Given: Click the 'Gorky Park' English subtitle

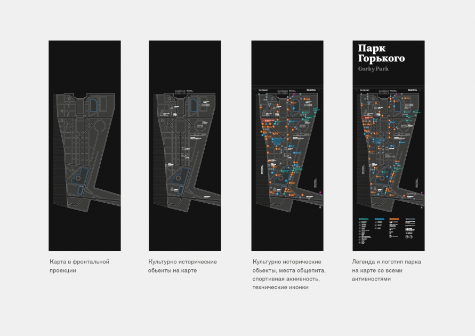Looking at the screenshot, I should click(x=373, y=69).
